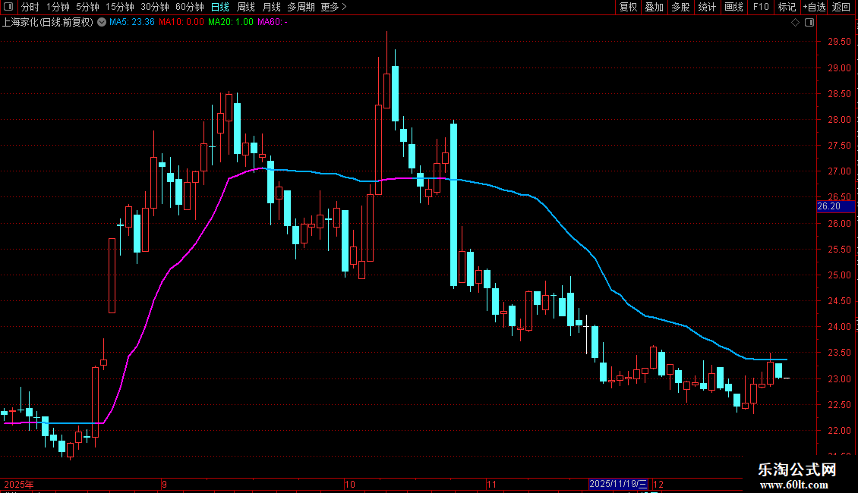The image size is (858, 493).
Task: Click the MA10: 0.00 indicator value
Action: pos(181,22)
